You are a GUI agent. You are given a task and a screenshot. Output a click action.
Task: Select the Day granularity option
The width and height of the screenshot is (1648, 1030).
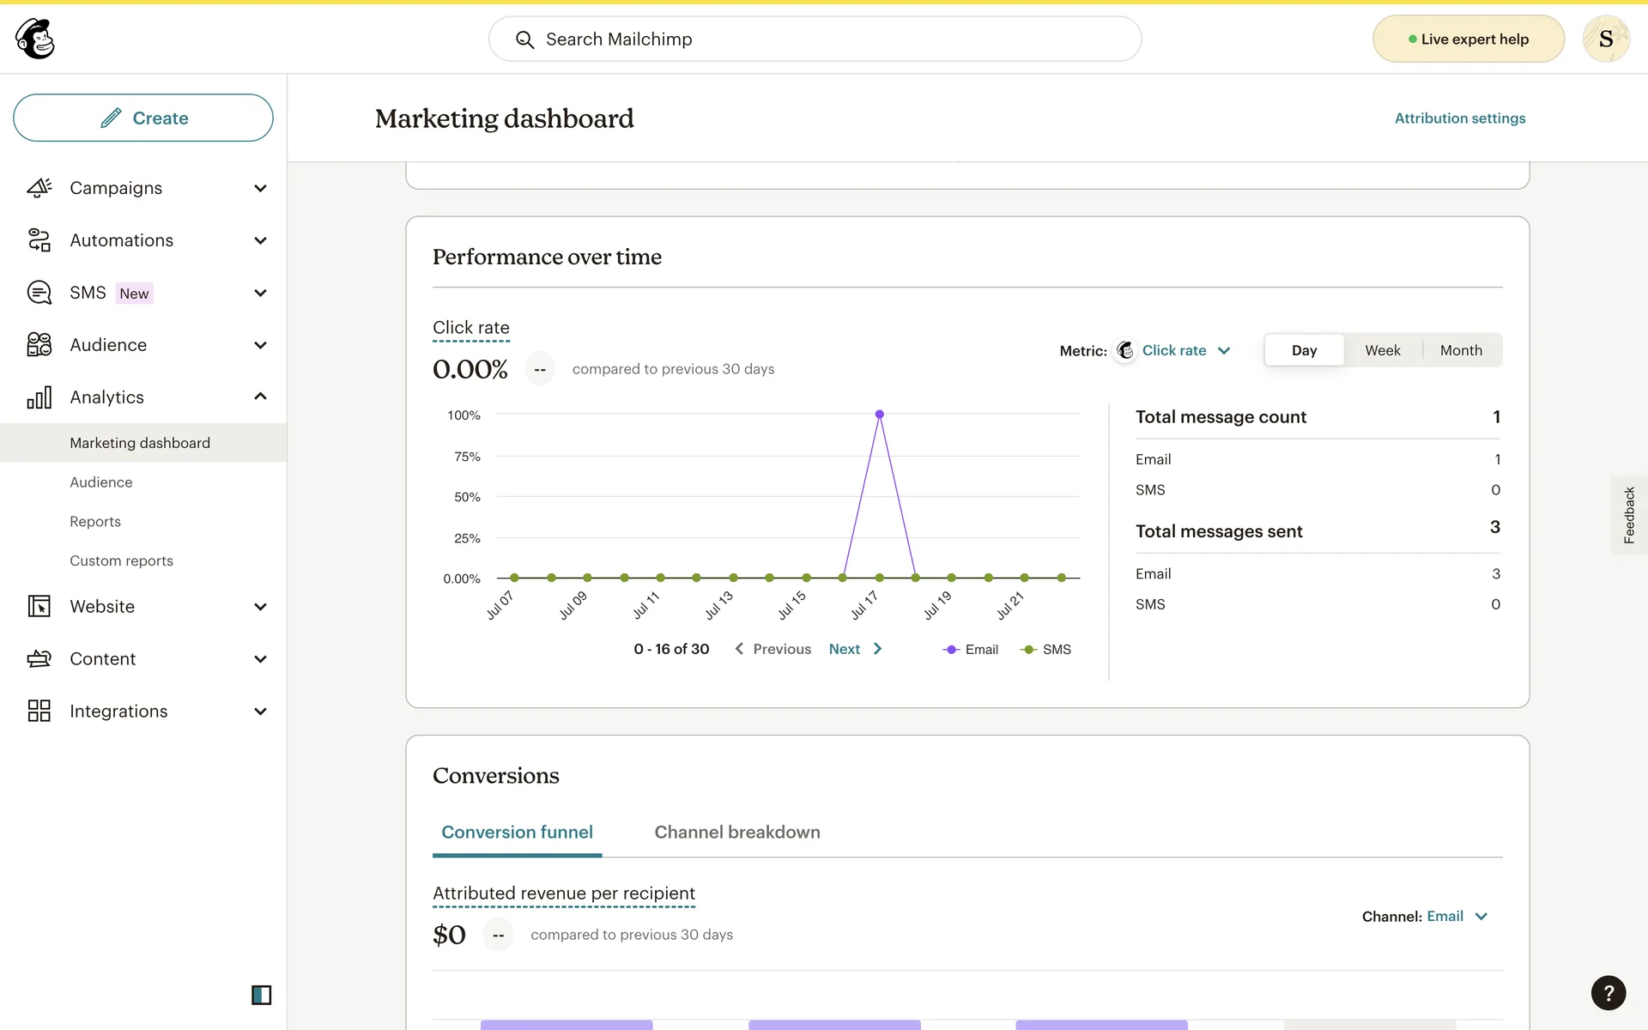[1303, 350]
